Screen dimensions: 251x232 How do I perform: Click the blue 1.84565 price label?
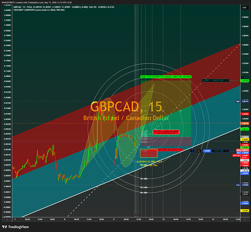(245, 203)
